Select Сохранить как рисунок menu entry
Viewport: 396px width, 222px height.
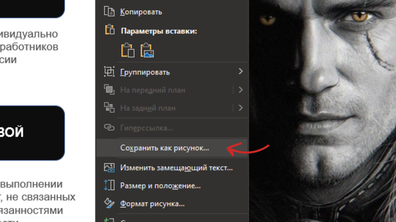164,148
